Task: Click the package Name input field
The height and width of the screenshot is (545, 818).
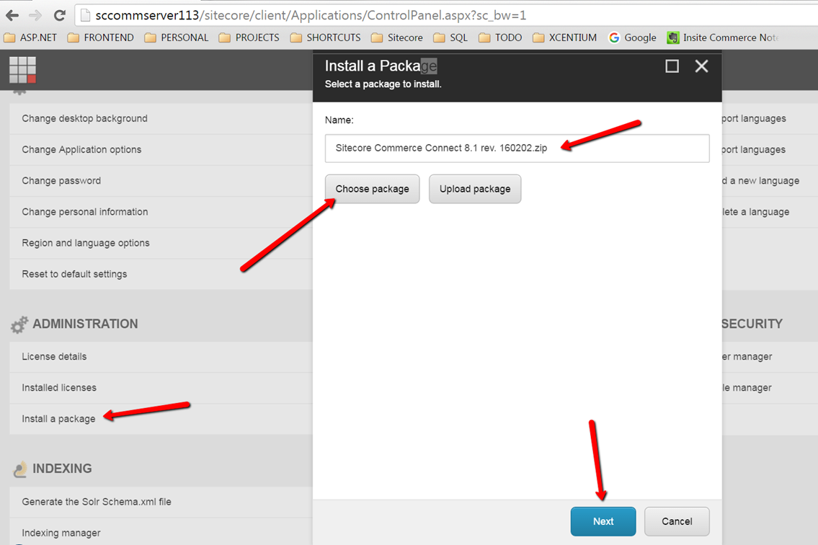Action: click(x=517, y=149)
